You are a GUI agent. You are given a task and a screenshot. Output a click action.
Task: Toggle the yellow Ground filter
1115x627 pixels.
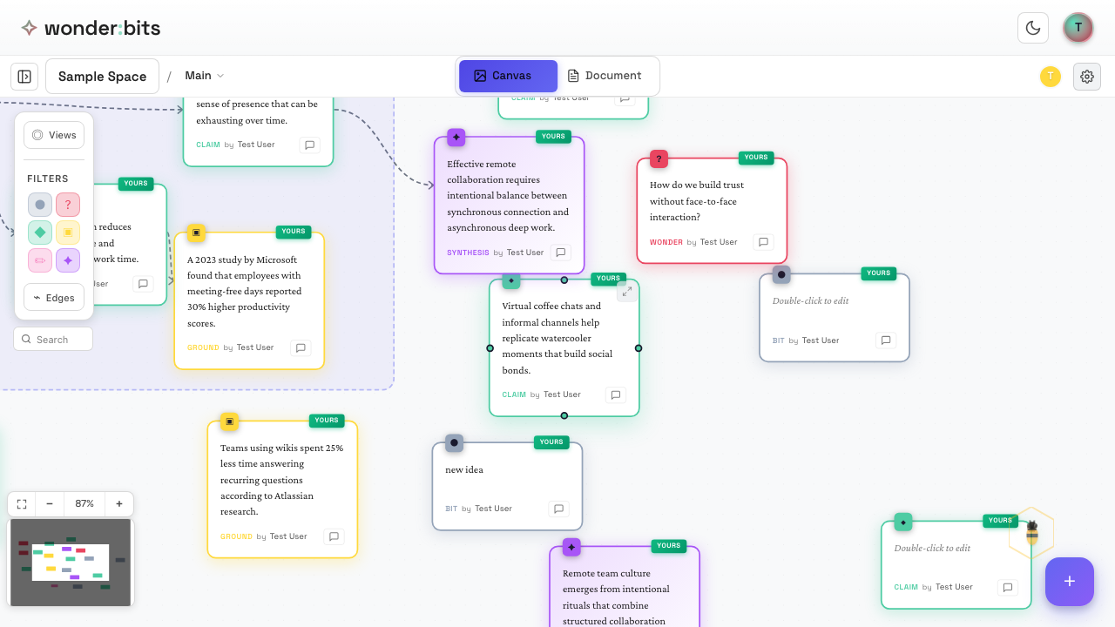pyautogui.click(x=67, y=232)
